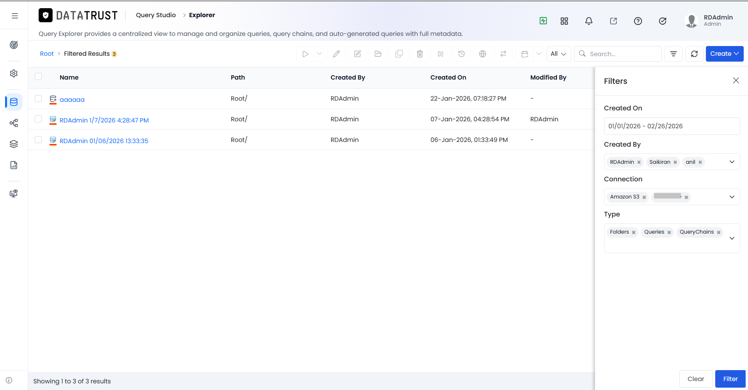Toggle the filter lines icon
The image size is (748, 390).
click(674, 54)
